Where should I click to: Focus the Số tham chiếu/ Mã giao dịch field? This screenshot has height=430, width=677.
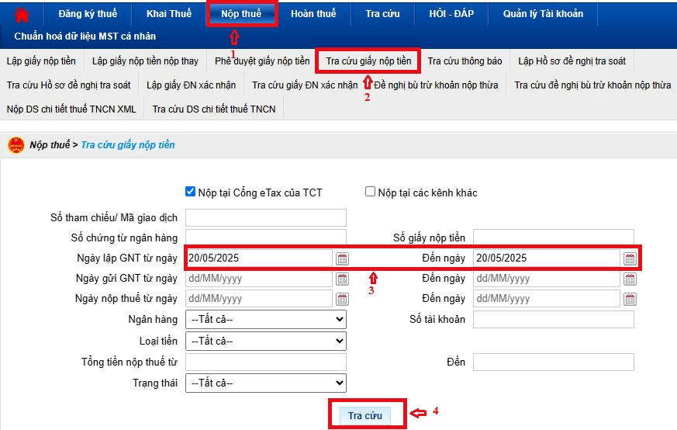[x=265, y=218]
